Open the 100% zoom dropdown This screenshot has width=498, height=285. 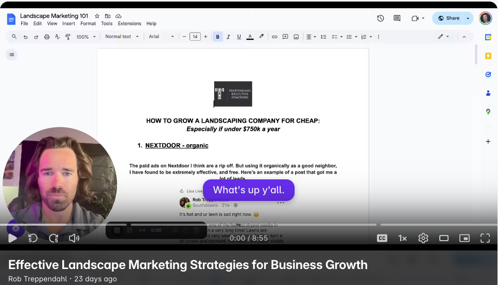(x=86, y=37)
